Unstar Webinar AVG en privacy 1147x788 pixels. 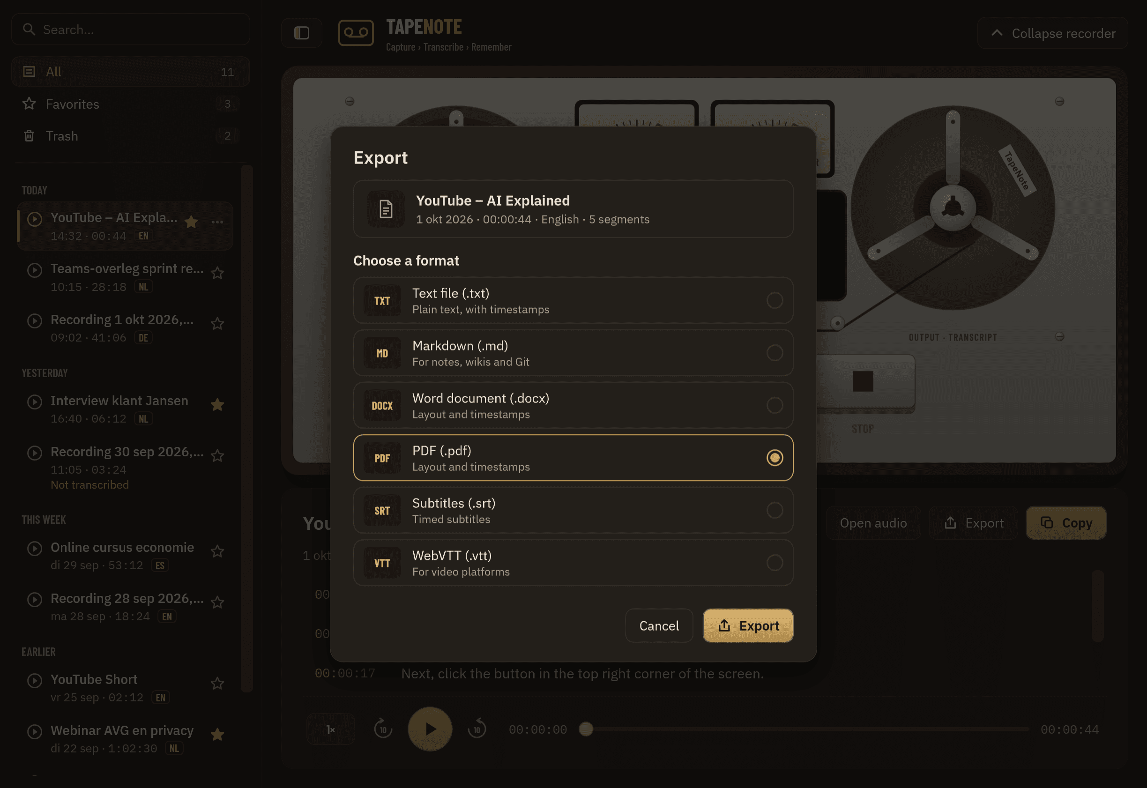pos(217,735)
